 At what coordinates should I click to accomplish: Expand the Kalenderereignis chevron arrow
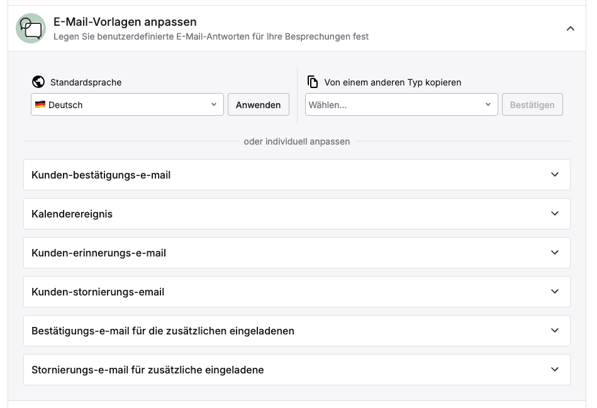tap(555, 214)
